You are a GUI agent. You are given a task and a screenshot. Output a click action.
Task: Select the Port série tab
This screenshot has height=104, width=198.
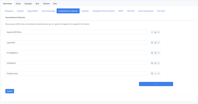161,11
